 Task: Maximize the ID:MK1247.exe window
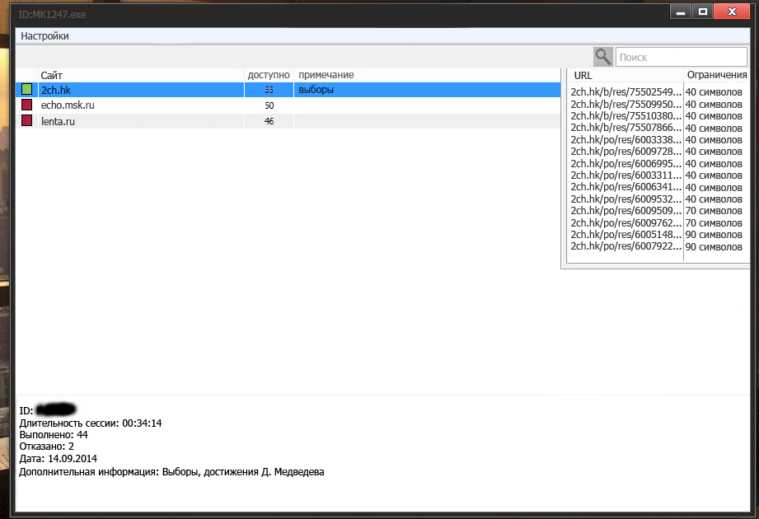[x=703, y=12]
